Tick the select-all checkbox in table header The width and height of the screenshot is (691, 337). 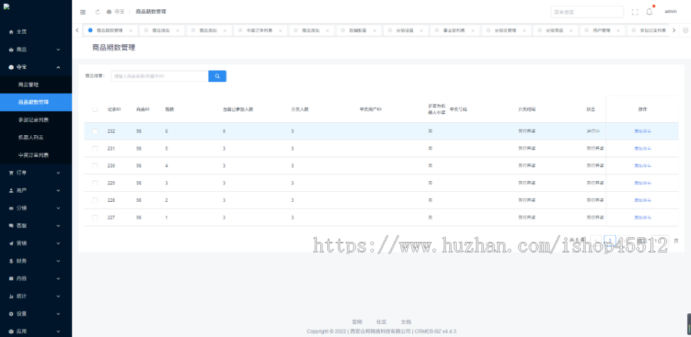tap(95, 110)
